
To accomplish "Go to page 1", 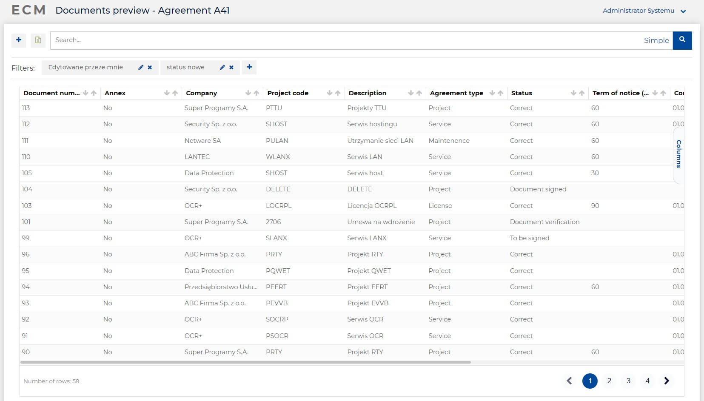I will pos(590,381).
